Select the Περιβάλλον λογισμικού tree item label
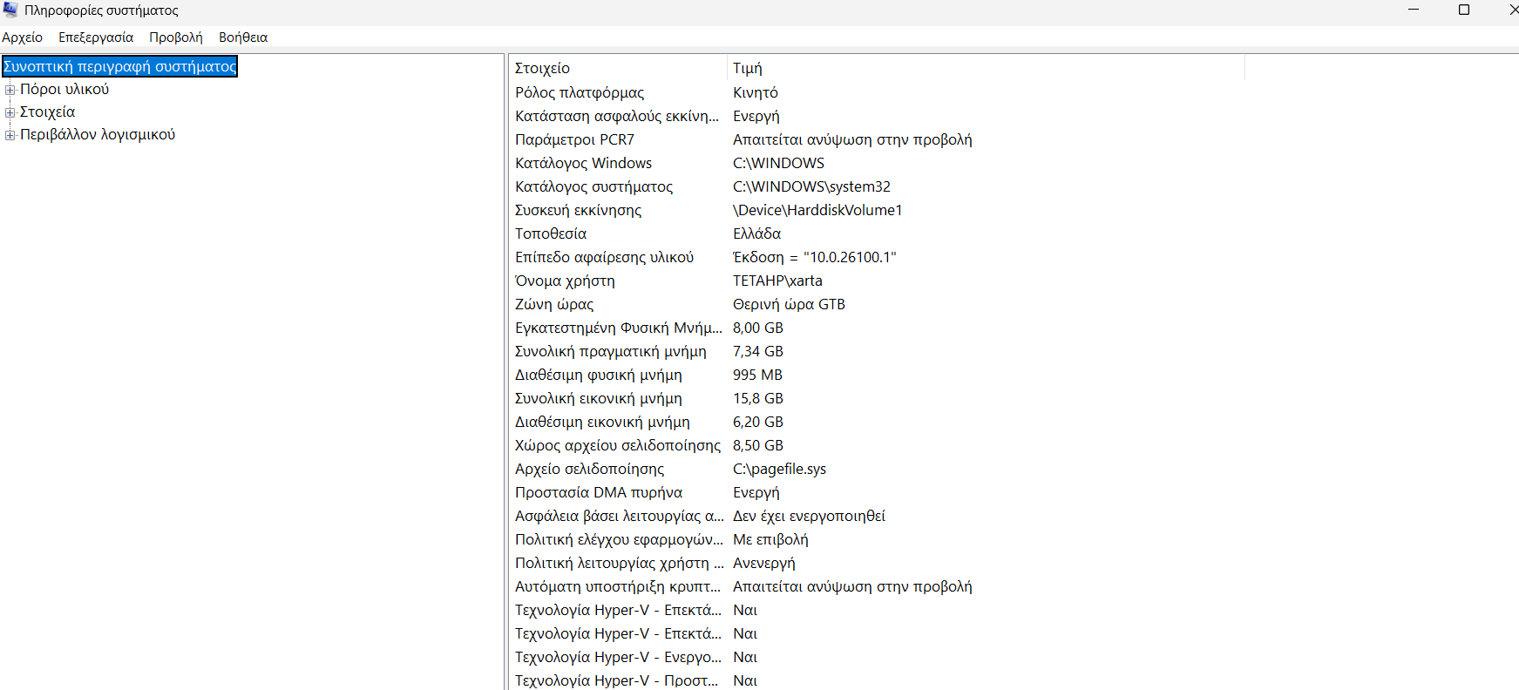1519x690 pixels. (98, 134)
